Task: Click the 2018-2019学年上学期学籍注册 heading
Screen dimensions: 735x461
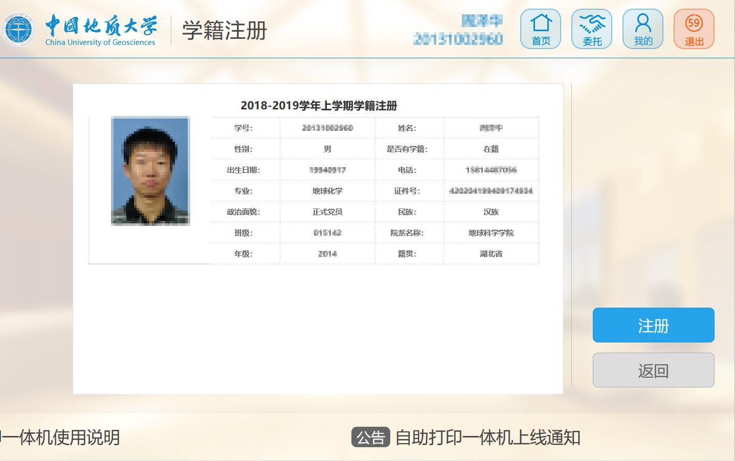Action: point(319,106)
